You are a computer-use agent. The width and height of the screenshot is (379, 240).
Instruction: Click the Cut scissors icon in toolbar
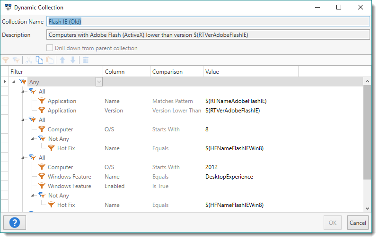click(x=29, y=60)
